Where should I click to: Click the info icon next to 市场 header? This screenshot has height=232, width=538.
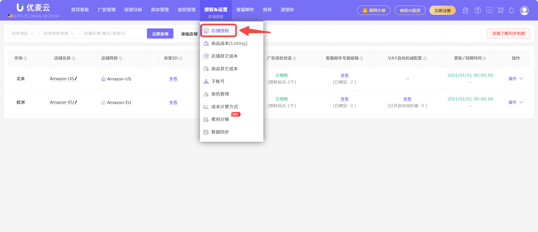pos(25,58)
